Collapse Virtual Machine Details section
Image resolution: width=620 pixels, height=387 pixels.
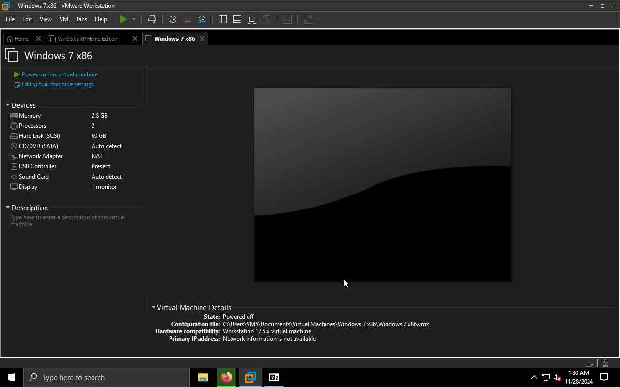click(154, 307)
